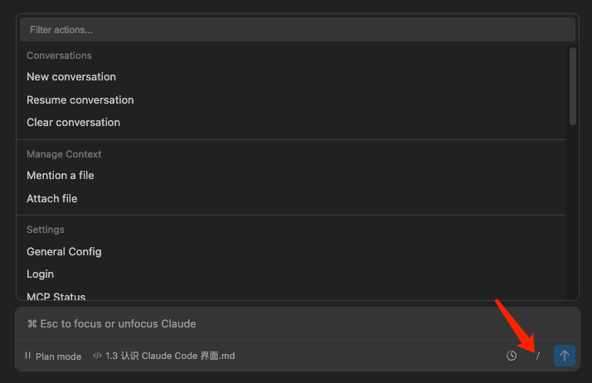592x383 pixels.
Task: Select the Login action
Action: pos(41,274)
